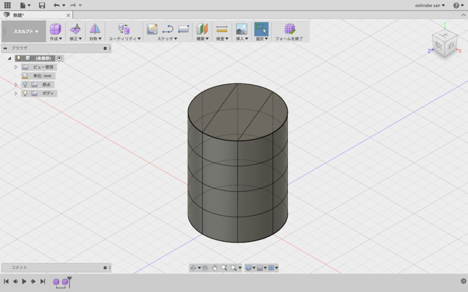Screen dimensions: 468x292
Task: Expand the ビュー管理 tree node
Action: coord(16,68)
